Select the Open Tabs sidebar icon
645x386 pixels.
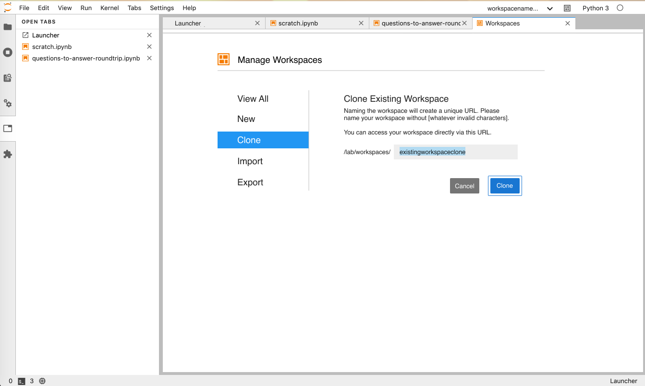(8, 129)
